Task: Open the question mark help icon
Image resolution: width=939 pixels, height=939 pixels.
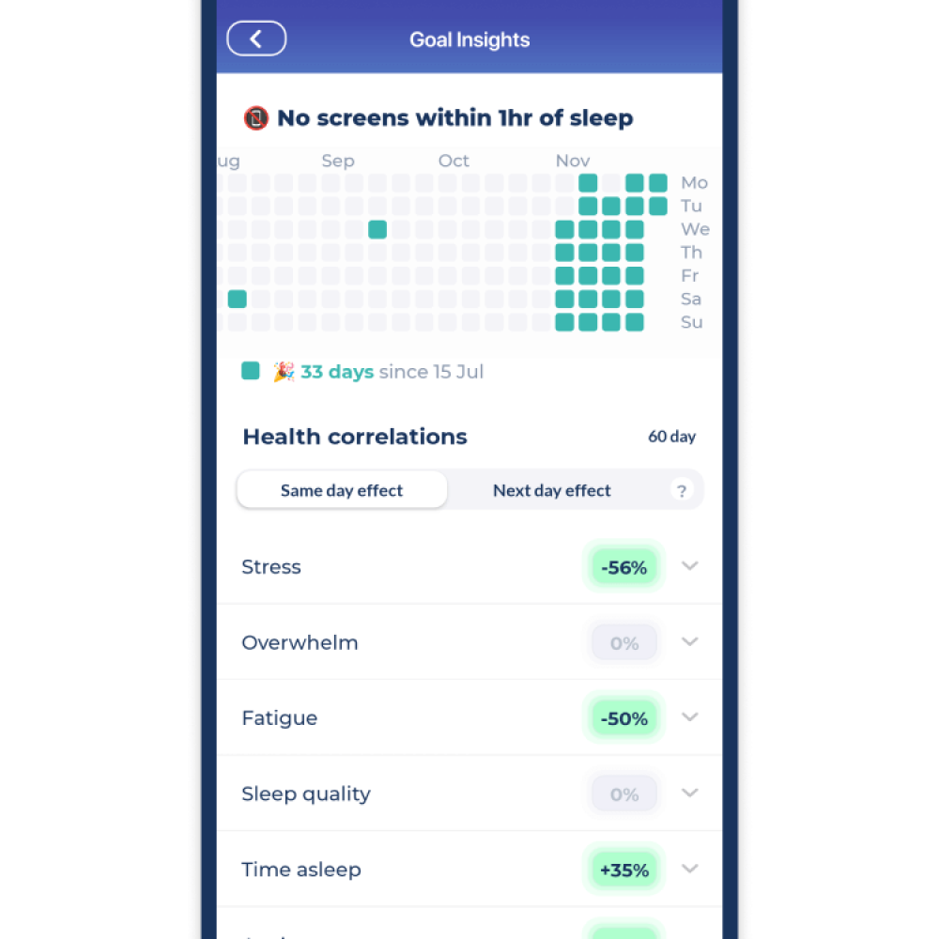Action: [x=682, y=490]
